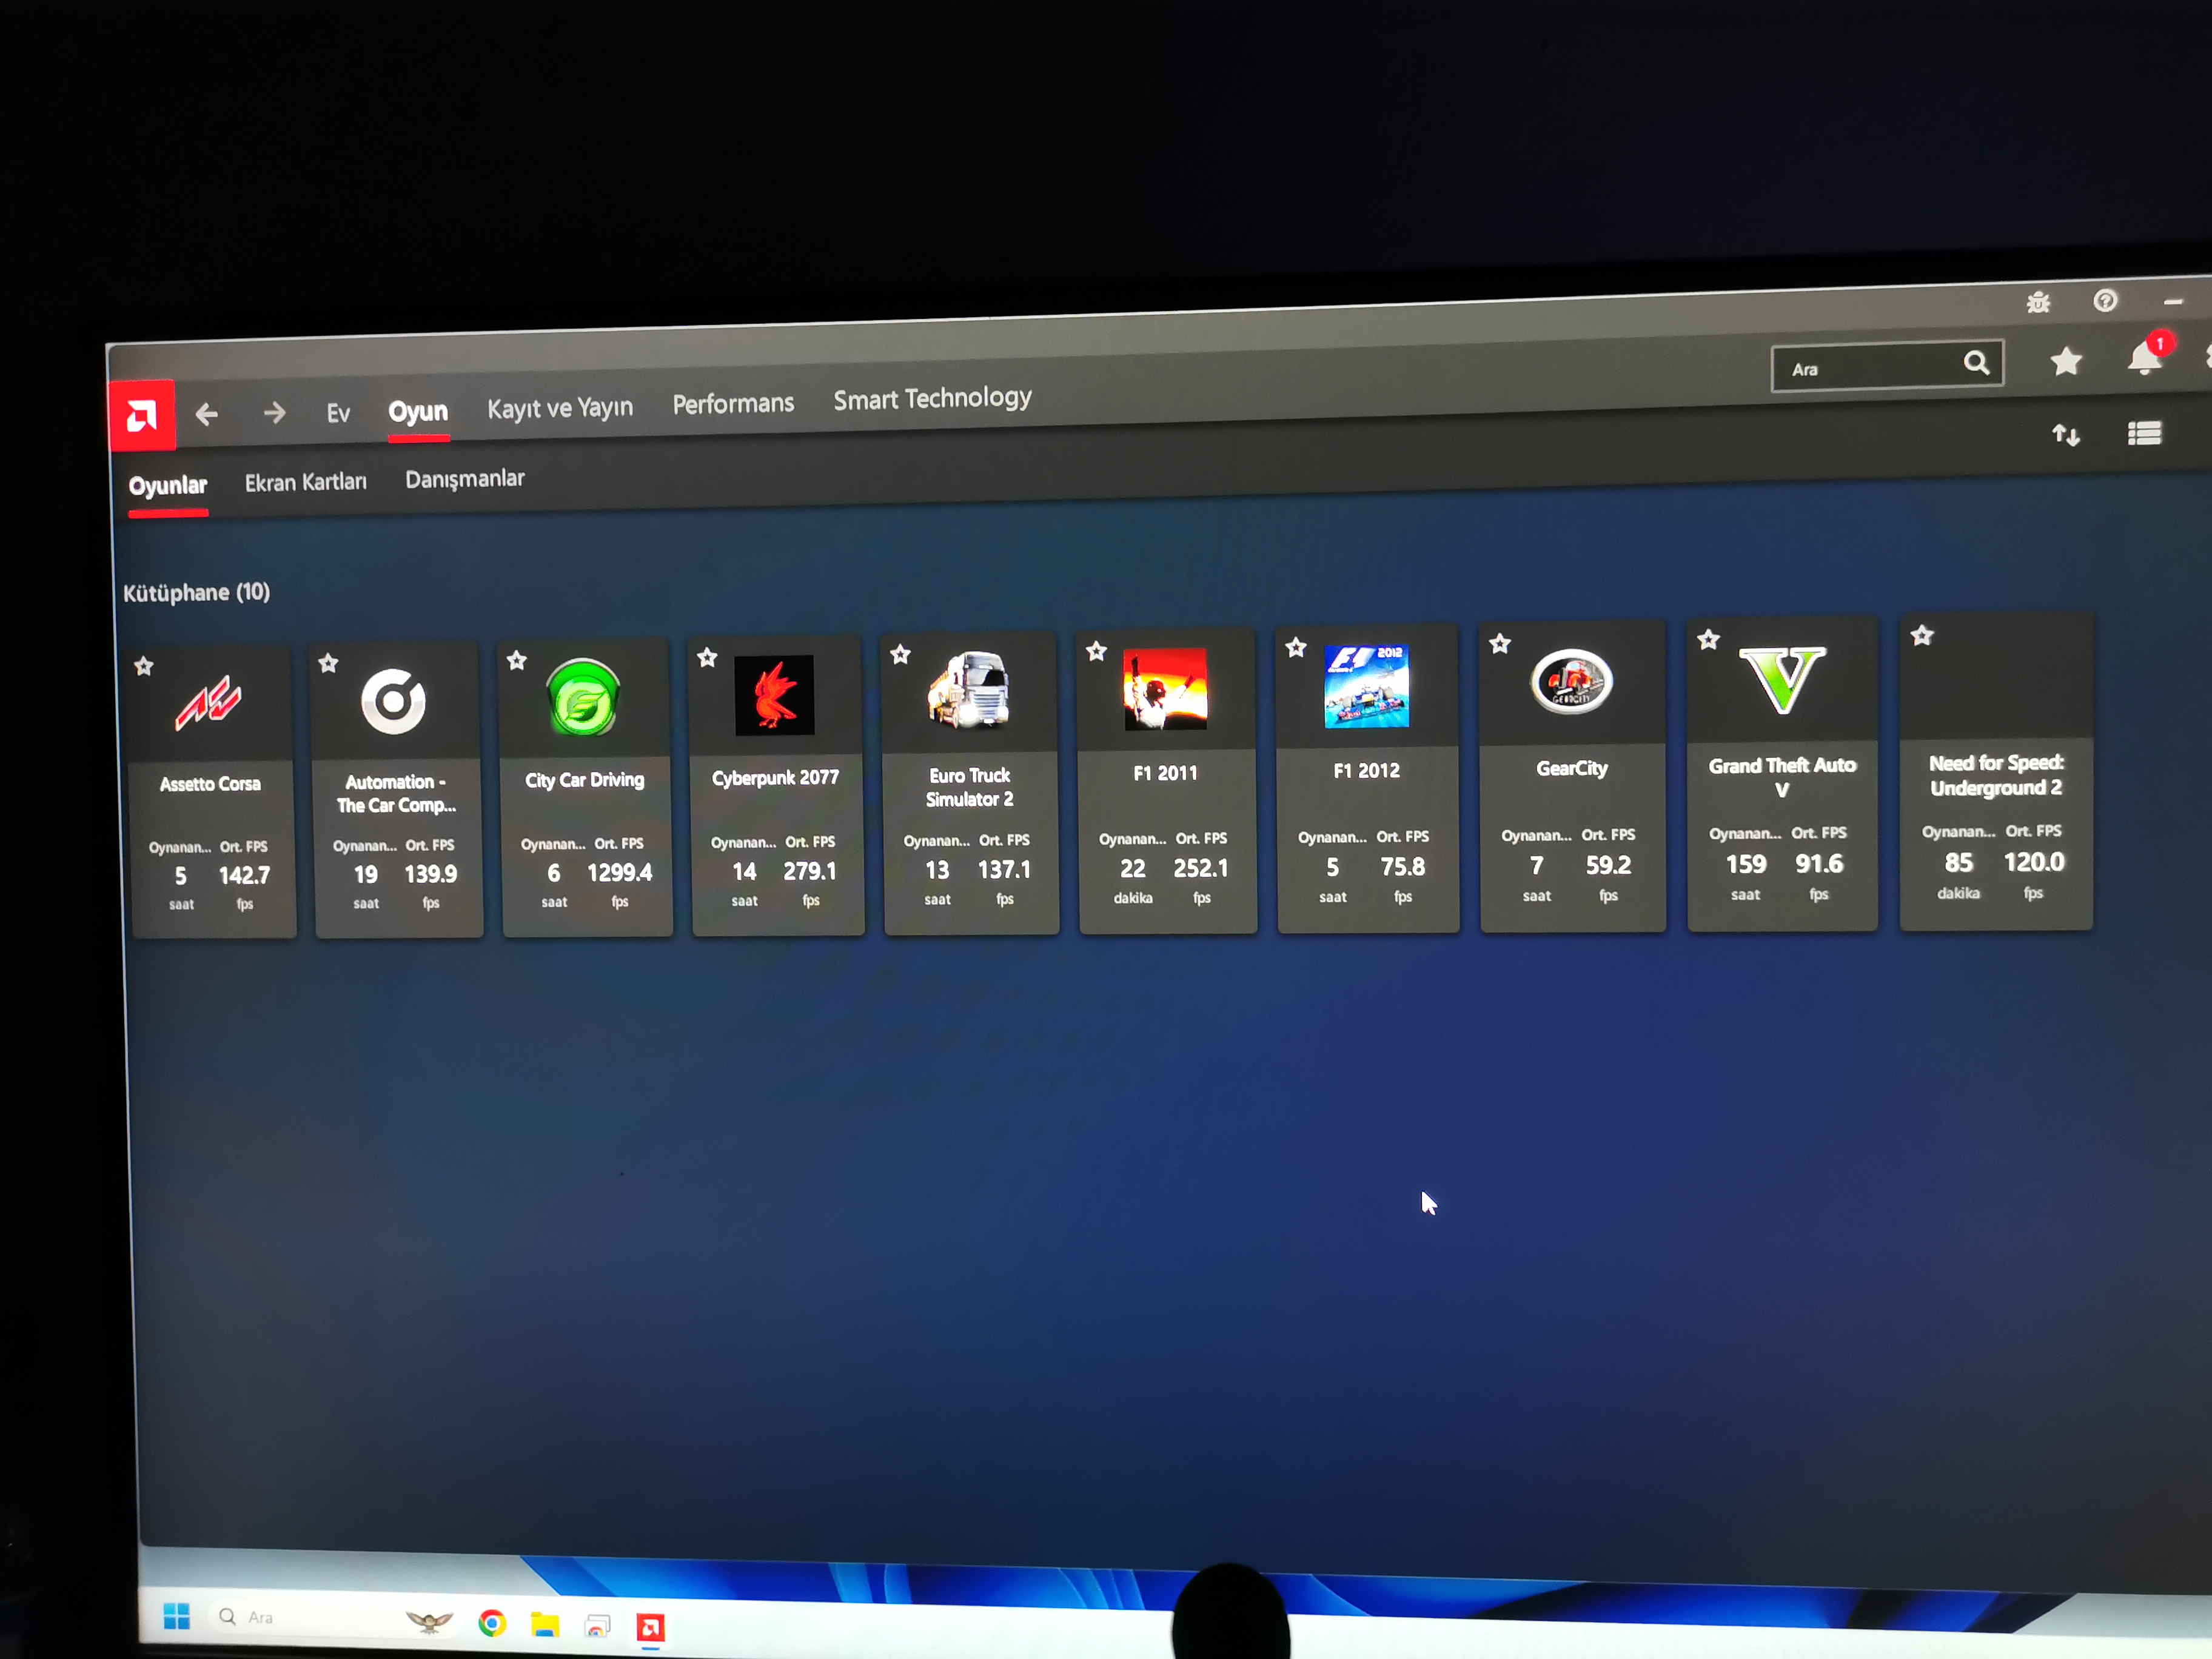Open Chrome from the Windows taskbar
Screen dimensions: 2212x1659
tap(491, 1623)
